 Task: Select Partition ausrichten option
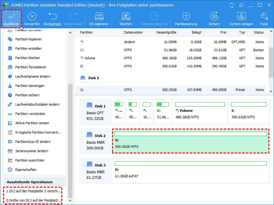coord(30,160)
